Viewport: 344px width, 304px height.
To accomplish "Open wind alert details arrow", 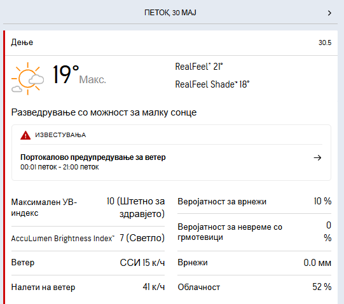I will point(317,157).
